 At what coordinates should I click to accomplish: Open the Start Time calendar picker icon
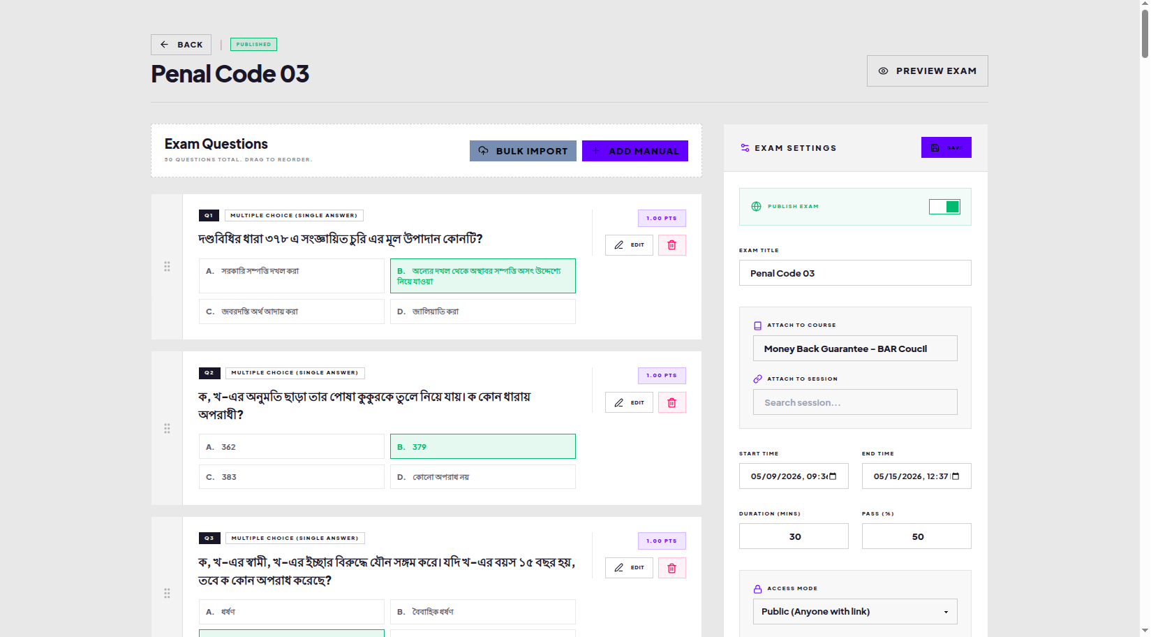(x=833, y=476)
